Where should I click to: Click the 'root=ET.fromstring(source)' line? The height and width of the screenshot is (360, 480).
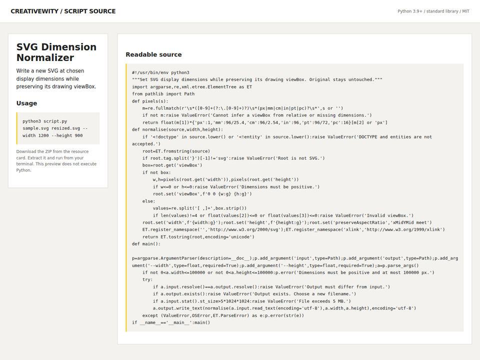176,151
